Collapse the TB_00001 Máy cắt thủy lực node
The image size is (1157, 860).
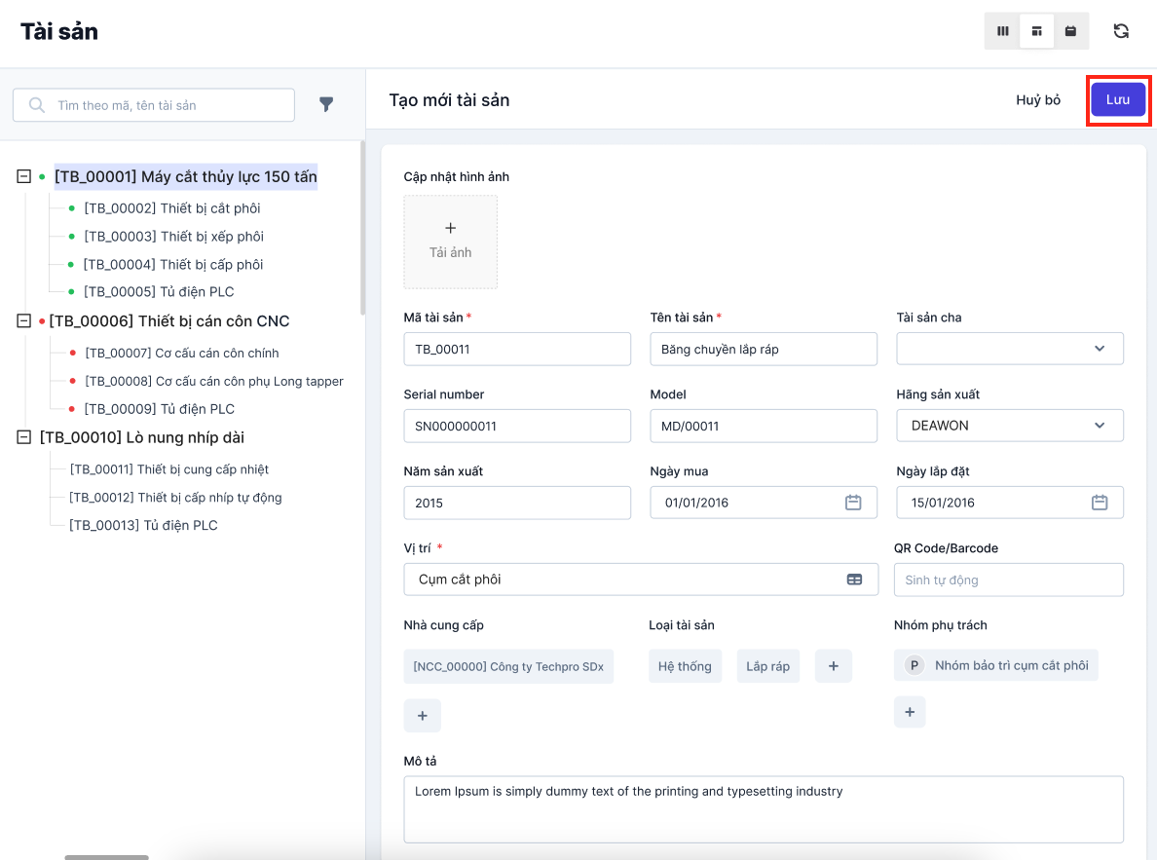(24, 177)
